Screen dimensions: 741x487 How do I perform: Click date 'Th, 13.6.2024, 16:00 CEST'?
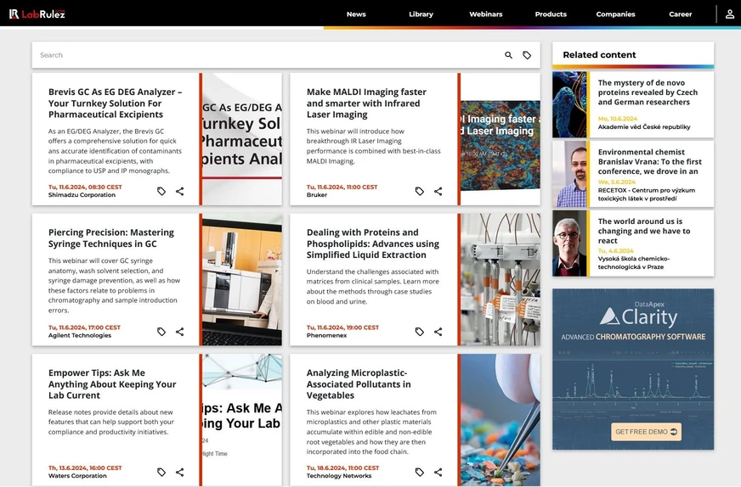(85, 467)
